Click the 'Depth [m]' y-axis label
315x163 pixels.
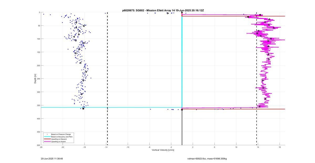point(35,79)
